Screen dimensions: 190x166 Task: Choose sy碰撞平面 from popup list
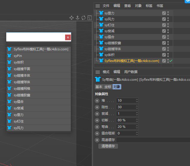click(39, 69)
